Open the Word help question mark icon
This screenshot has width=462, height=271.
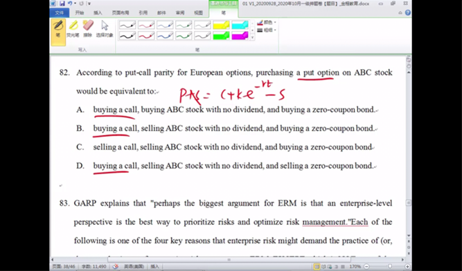(408, 12)
